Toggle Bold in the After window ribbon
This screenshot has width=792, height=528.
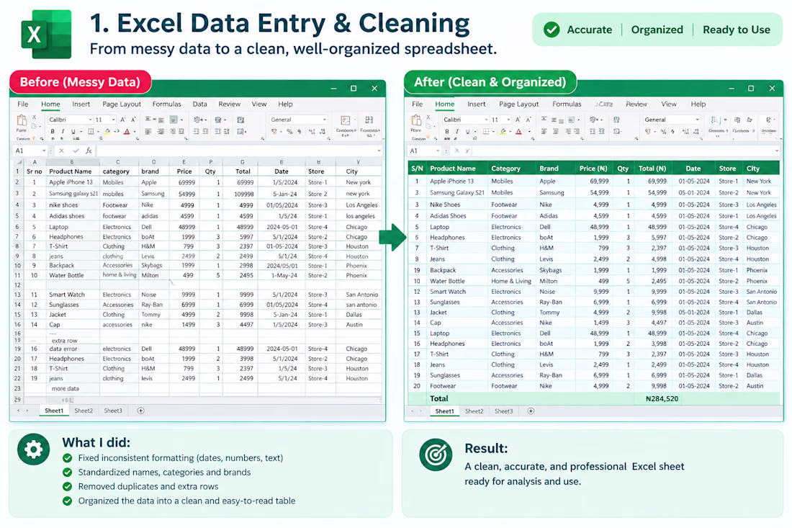(446, 131)
